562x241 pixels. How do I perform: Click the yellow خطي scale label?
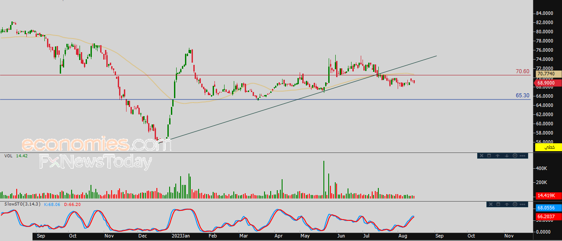(548, 148)
